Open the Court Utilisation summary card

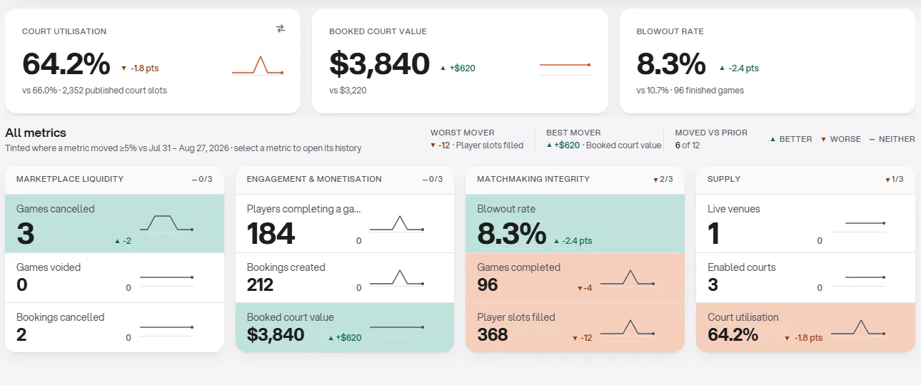tap(153, 61)
